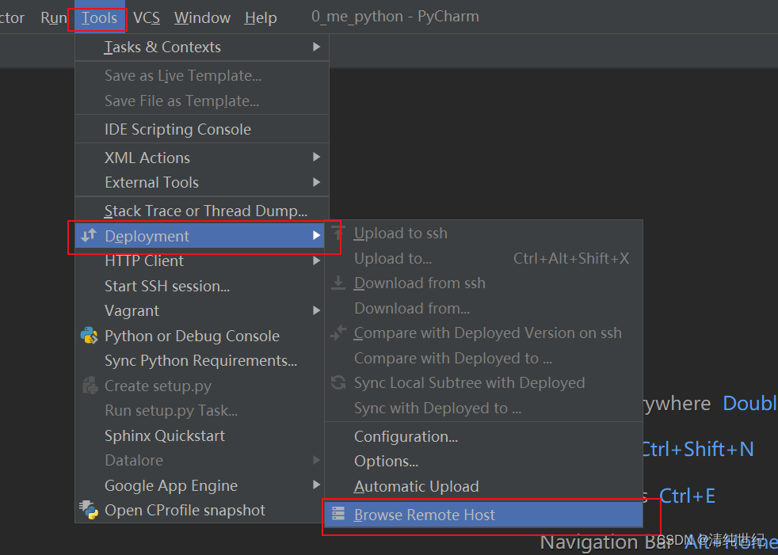Choose Download from ssh
This screenshot has width=778, height=555.
484,283
